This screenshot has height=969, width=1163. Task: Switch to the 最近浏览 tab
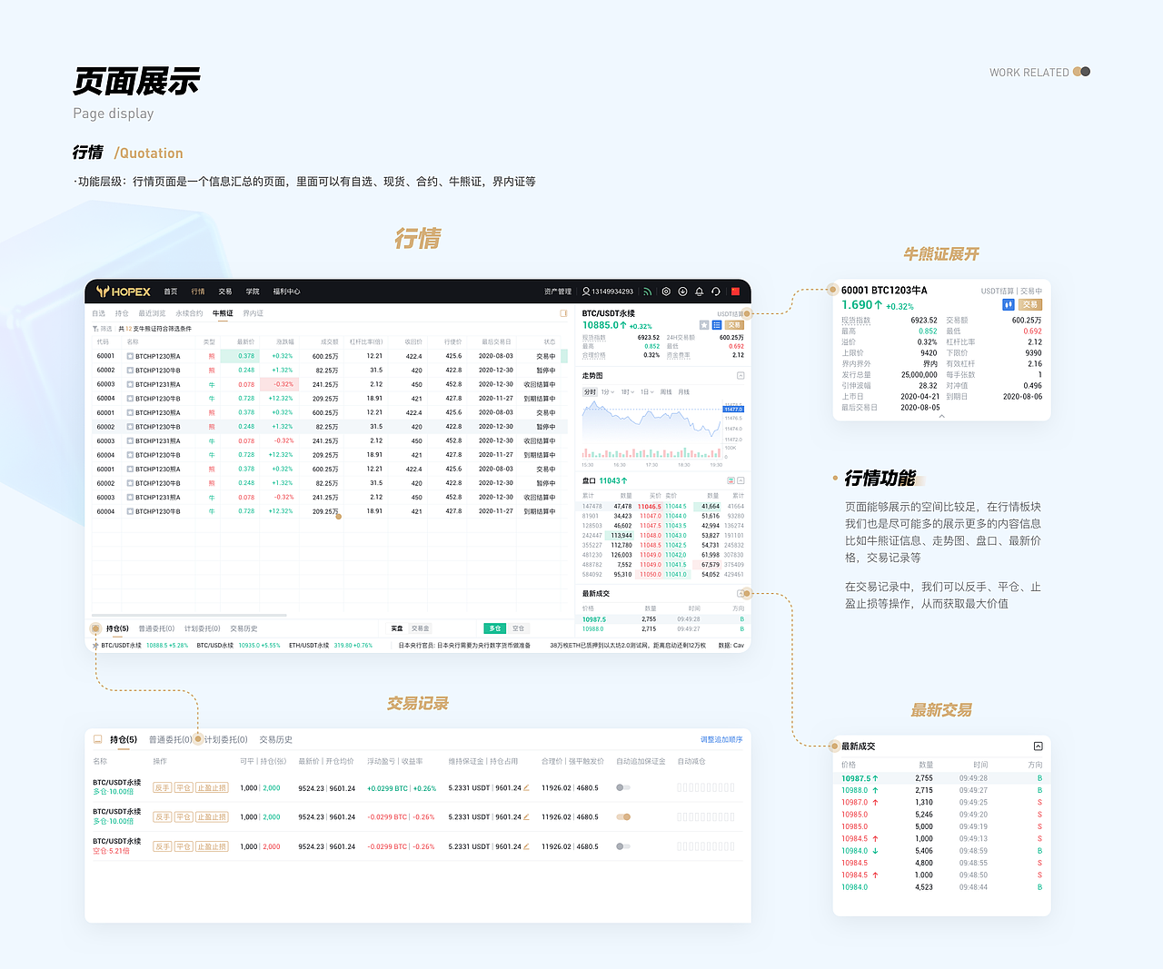tap(152, 313)
